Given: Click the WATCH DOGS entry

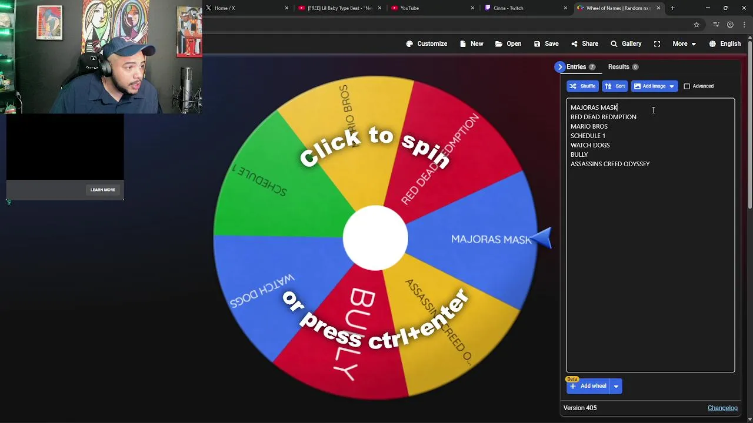Looking at the screenshot, I should [590, 145].
